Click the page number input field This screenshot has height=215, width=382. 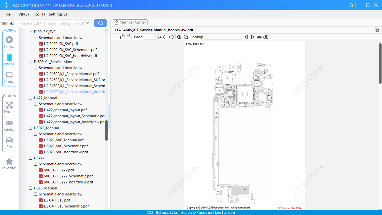tap(151, 37)
